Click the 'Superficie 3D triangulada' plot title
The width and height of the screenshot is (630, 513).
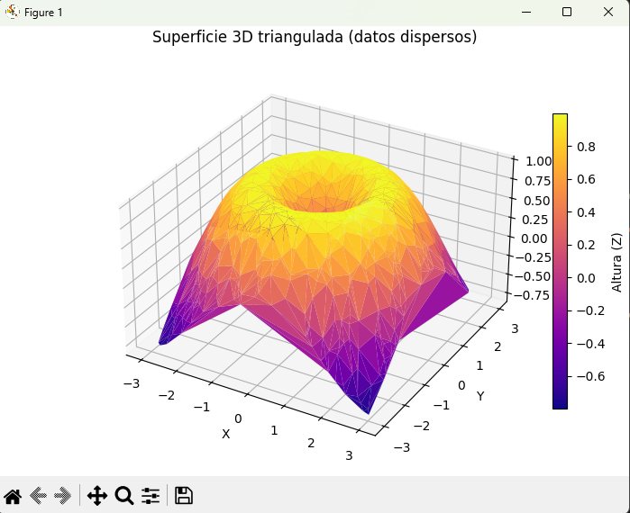[x=315, y=37]
